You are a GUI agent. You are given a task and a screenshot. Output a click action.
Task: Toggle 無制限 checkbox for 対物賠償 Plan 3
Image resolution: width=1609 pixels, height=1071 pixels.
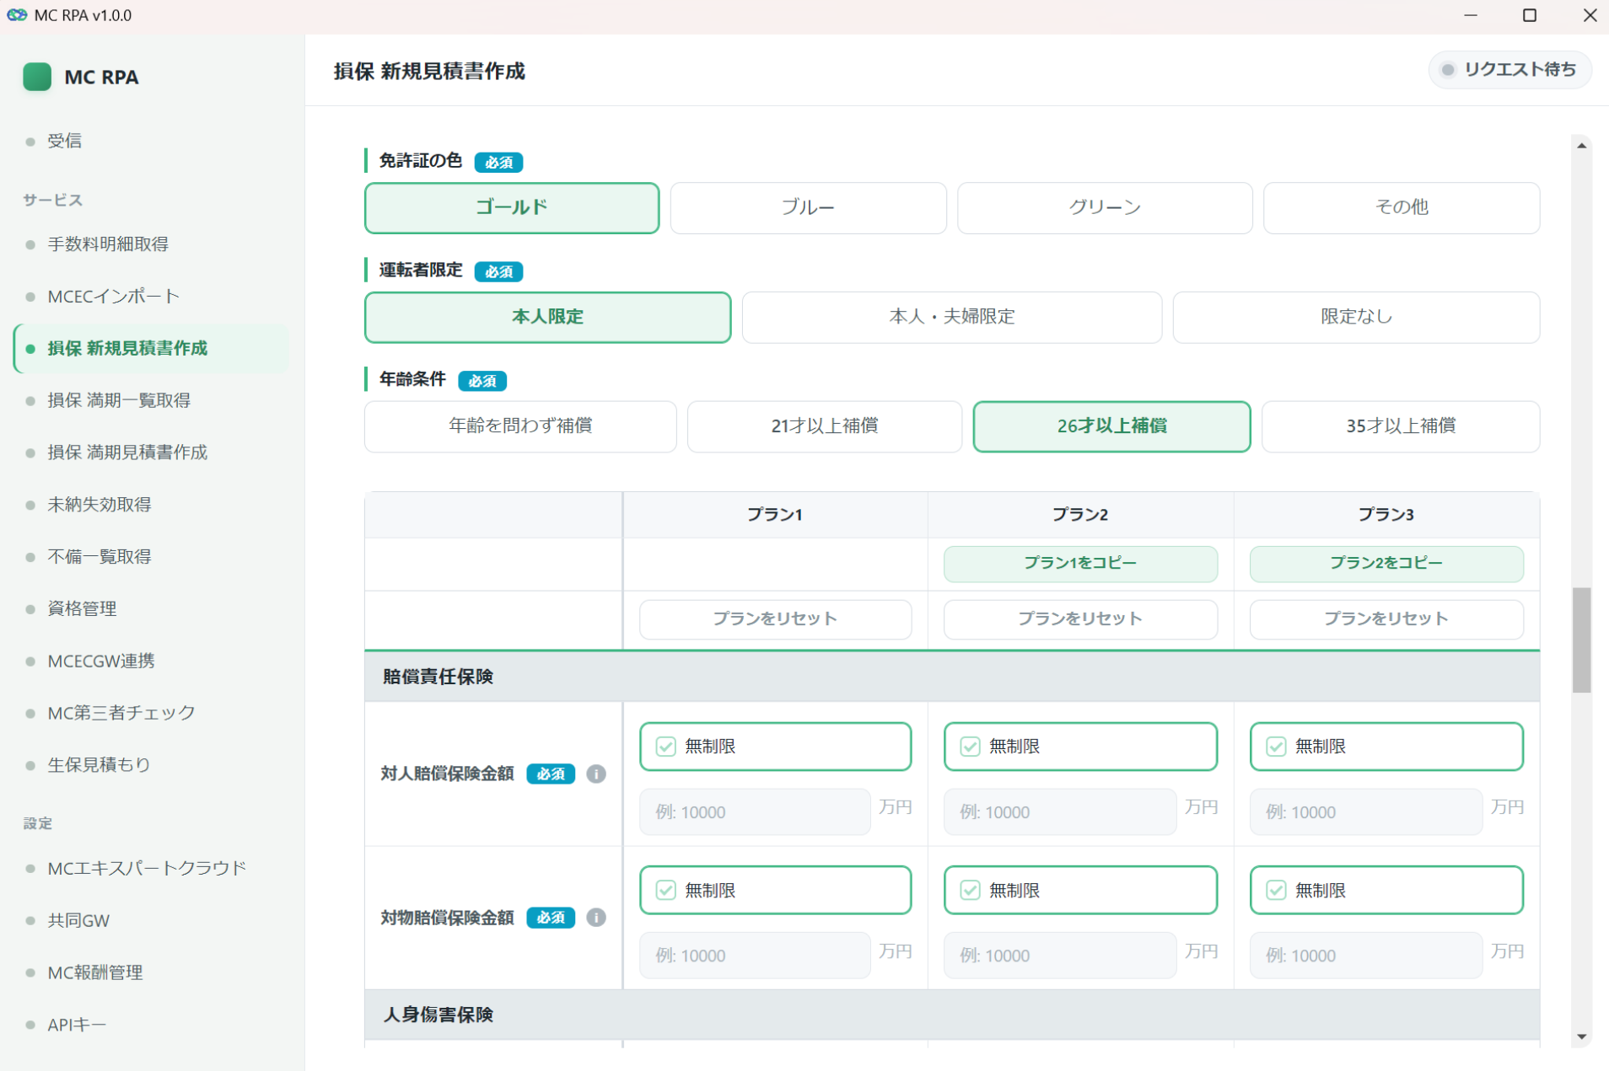coord(1277,891)
